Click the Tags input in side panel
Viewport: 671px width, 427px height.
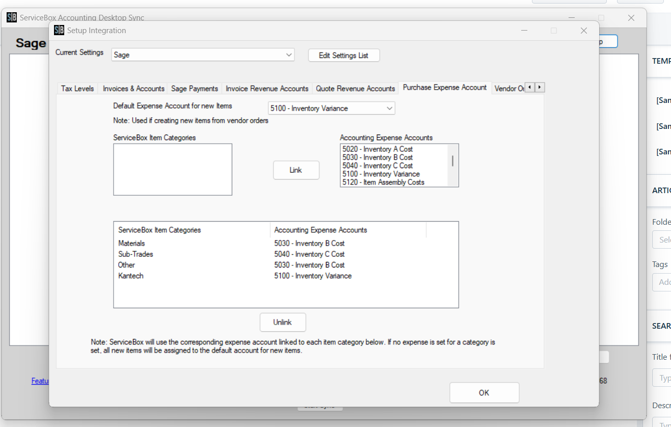click(x=662, y=282)
